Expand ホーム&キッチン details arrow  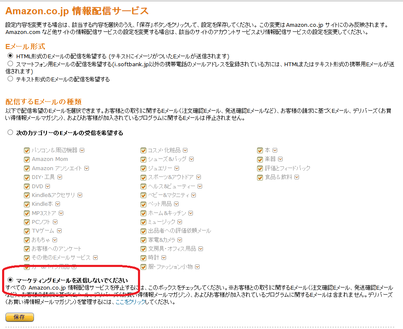(x=191, y=213)
